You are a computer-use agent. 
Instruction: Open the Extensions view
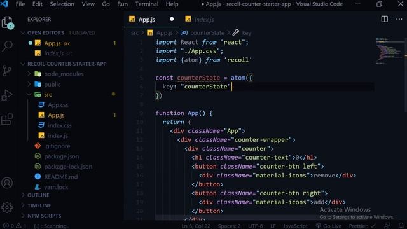(7, 119)
